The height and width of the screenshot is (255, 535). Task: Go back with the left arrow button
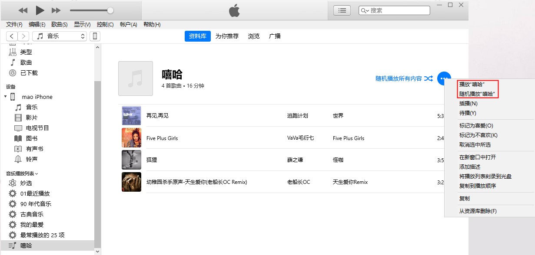(x=12, y=36)
